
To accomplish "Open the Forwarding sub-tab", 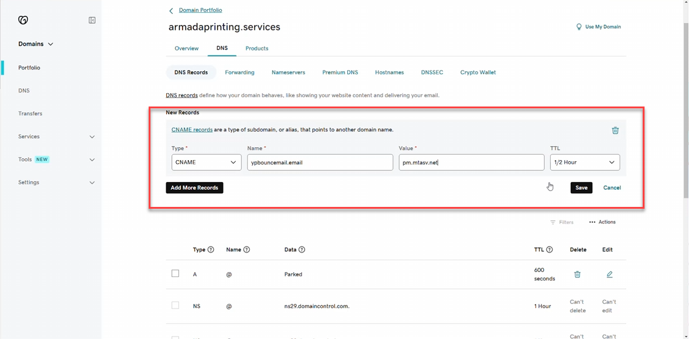I will click(x=239, y=72).
